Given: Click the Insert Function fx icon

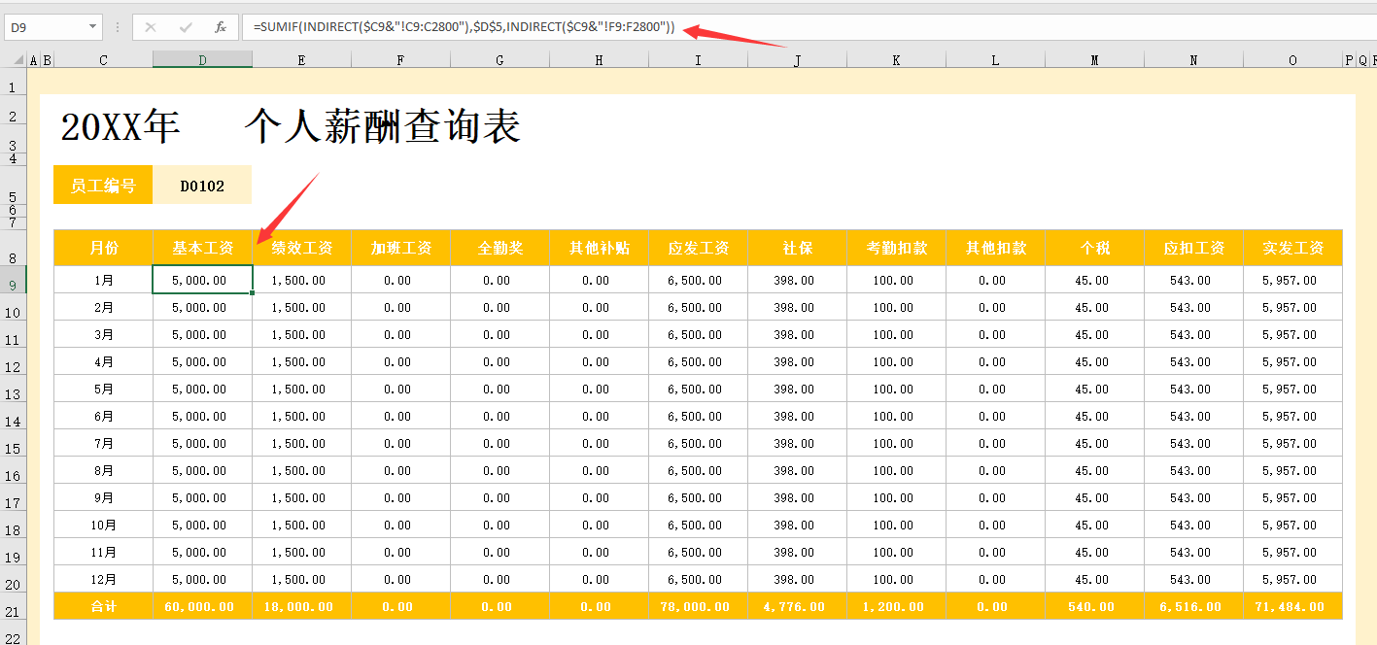Looking at the screenshot, I should point(221,27).
